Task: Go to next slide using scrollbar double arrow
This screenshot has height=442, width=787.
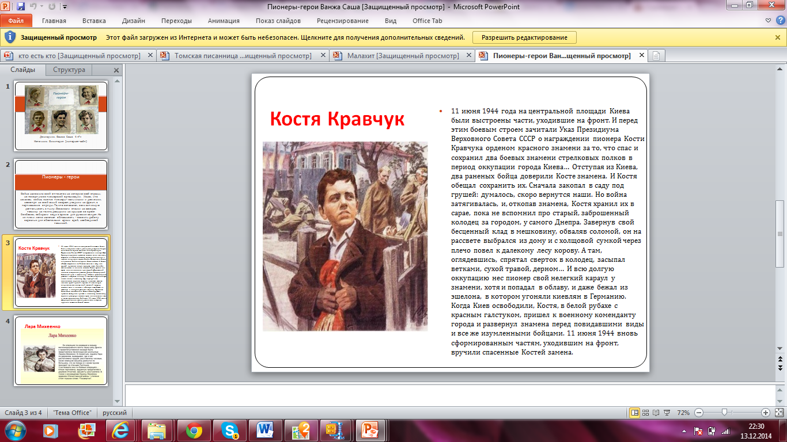Action: click(x=780, y=367)
